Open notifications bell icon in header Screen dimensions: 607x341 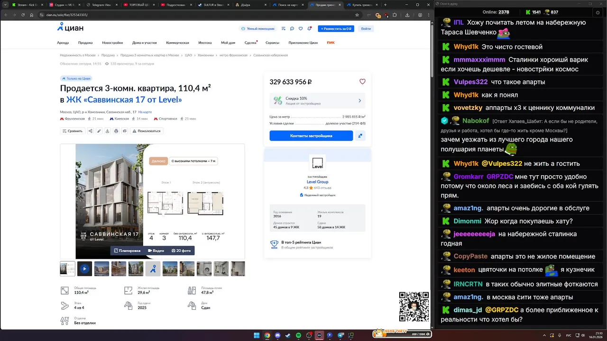coord(309,28)
